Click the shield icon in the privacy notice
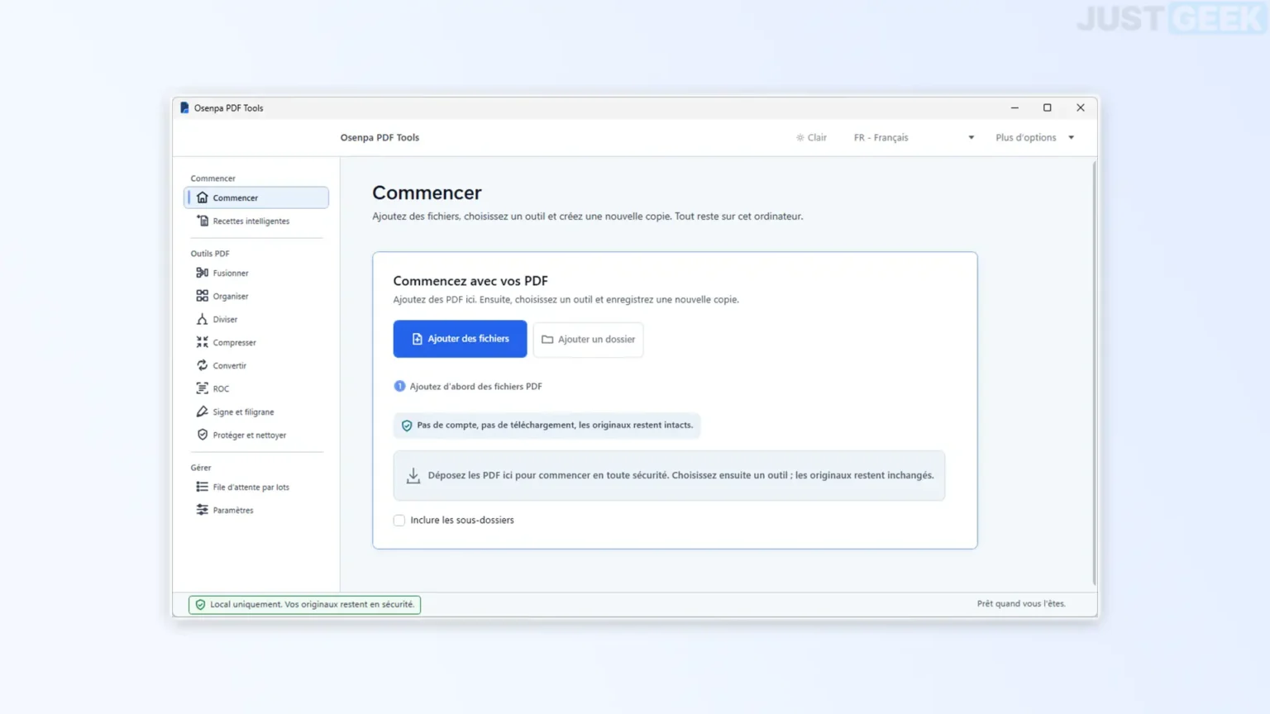 (407, 426)
